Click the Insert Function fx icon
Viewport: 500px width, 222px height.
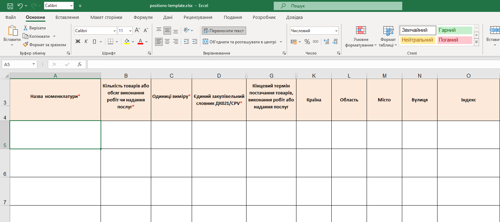(x=80, y=64)
